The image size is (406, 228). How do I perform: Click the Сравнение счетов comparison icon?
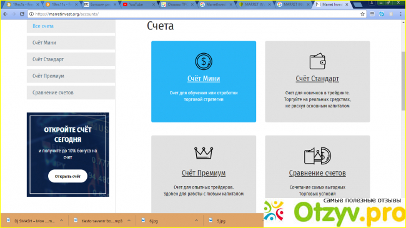[317, 156]
